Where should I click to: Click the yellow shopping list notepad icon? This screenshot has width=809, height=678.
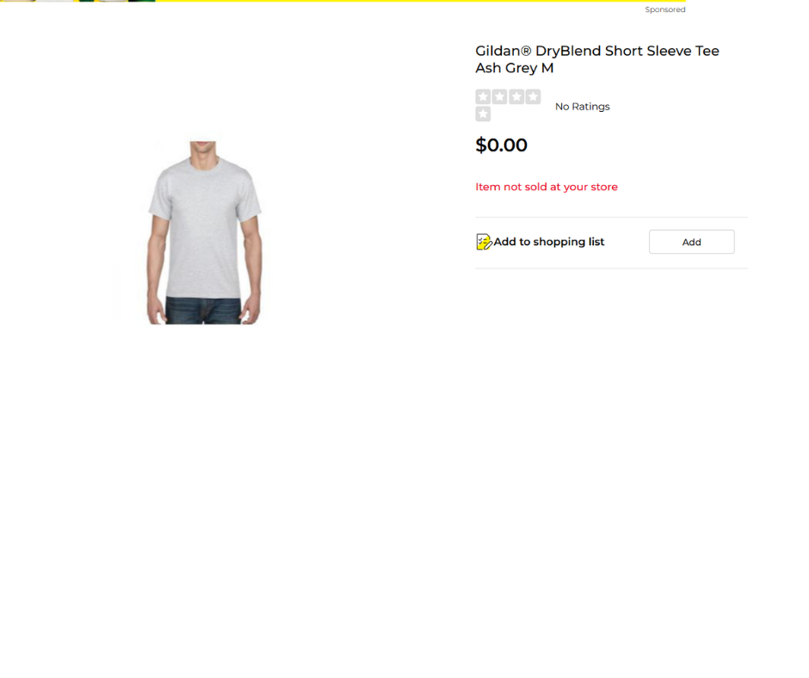484,242
